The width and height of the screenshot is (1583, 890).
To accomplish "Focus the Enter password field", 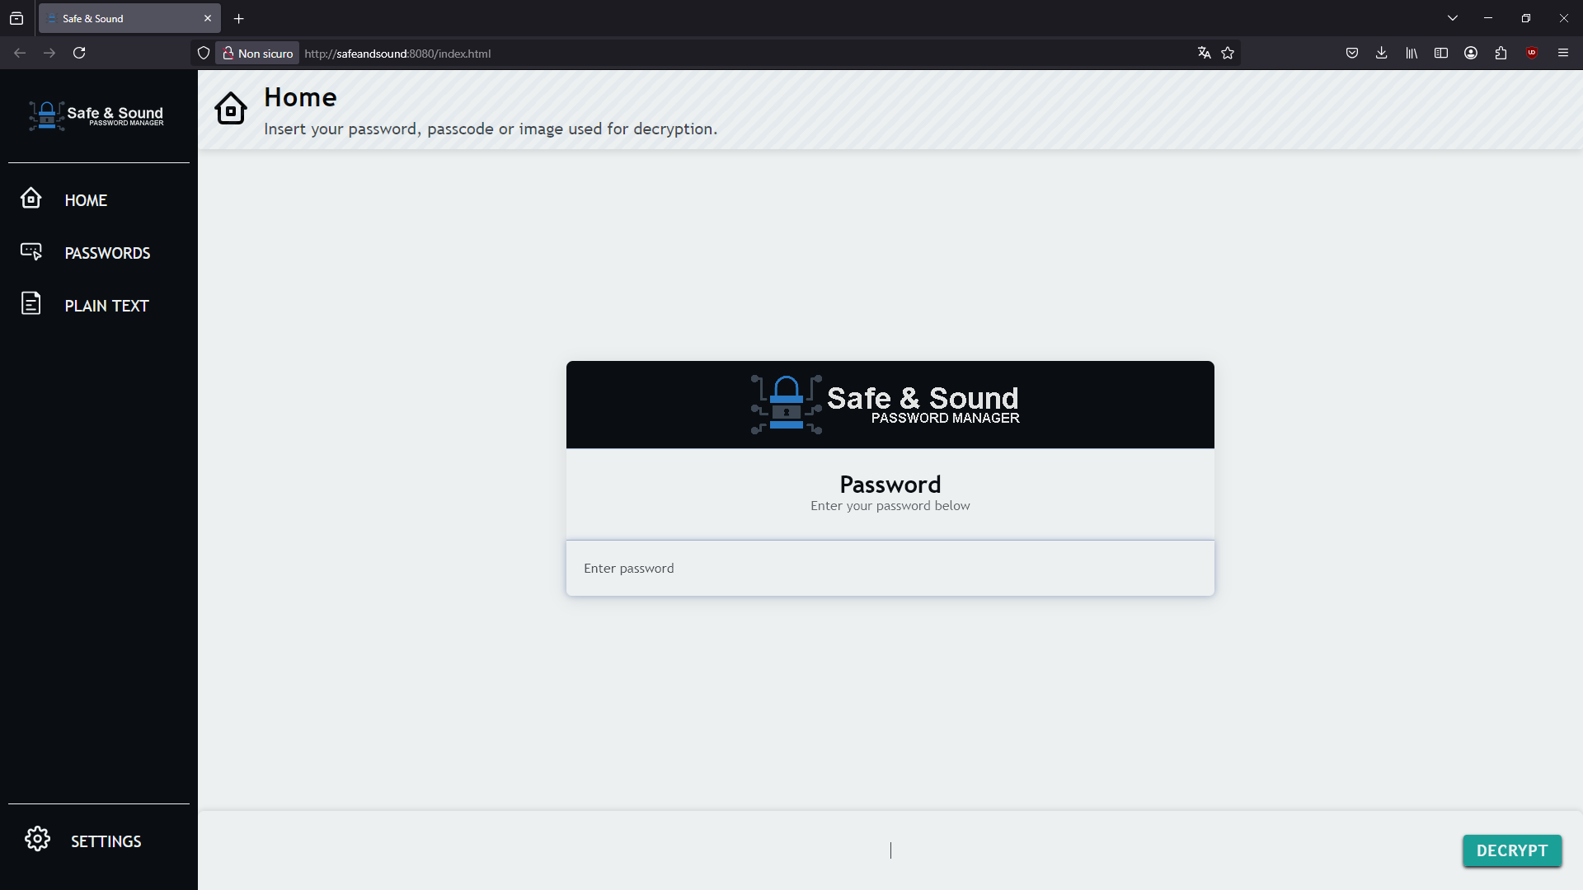I will tap(890, 568).
